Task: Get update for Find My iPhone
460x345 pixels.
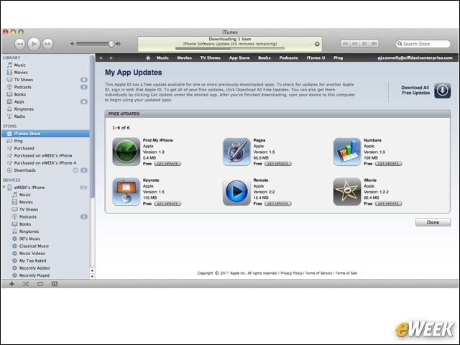Action: [167, 164]
